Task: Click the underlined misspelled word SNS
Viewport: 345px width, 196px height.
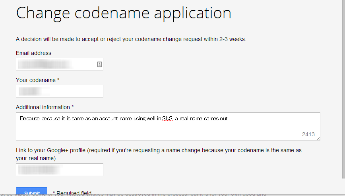Action: pyautogui.click(x=167, y=119)
